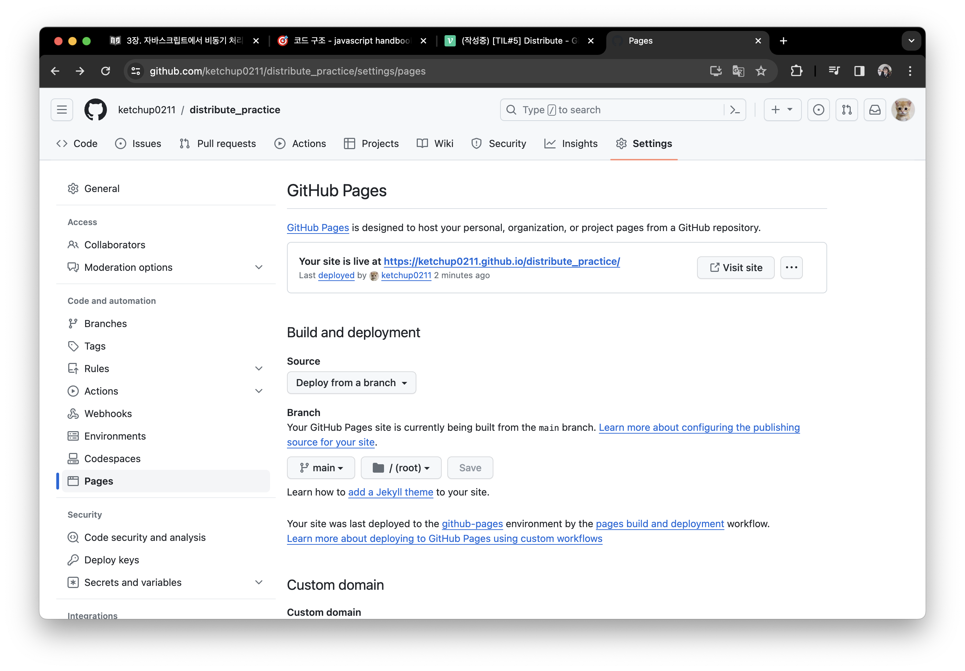Close the javascript handbook tab

[x=423, y=41]
